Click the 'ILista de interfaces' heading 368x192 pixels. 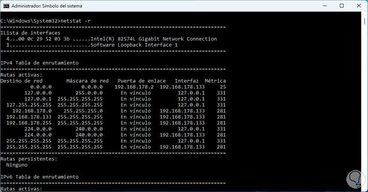(30, 33)
